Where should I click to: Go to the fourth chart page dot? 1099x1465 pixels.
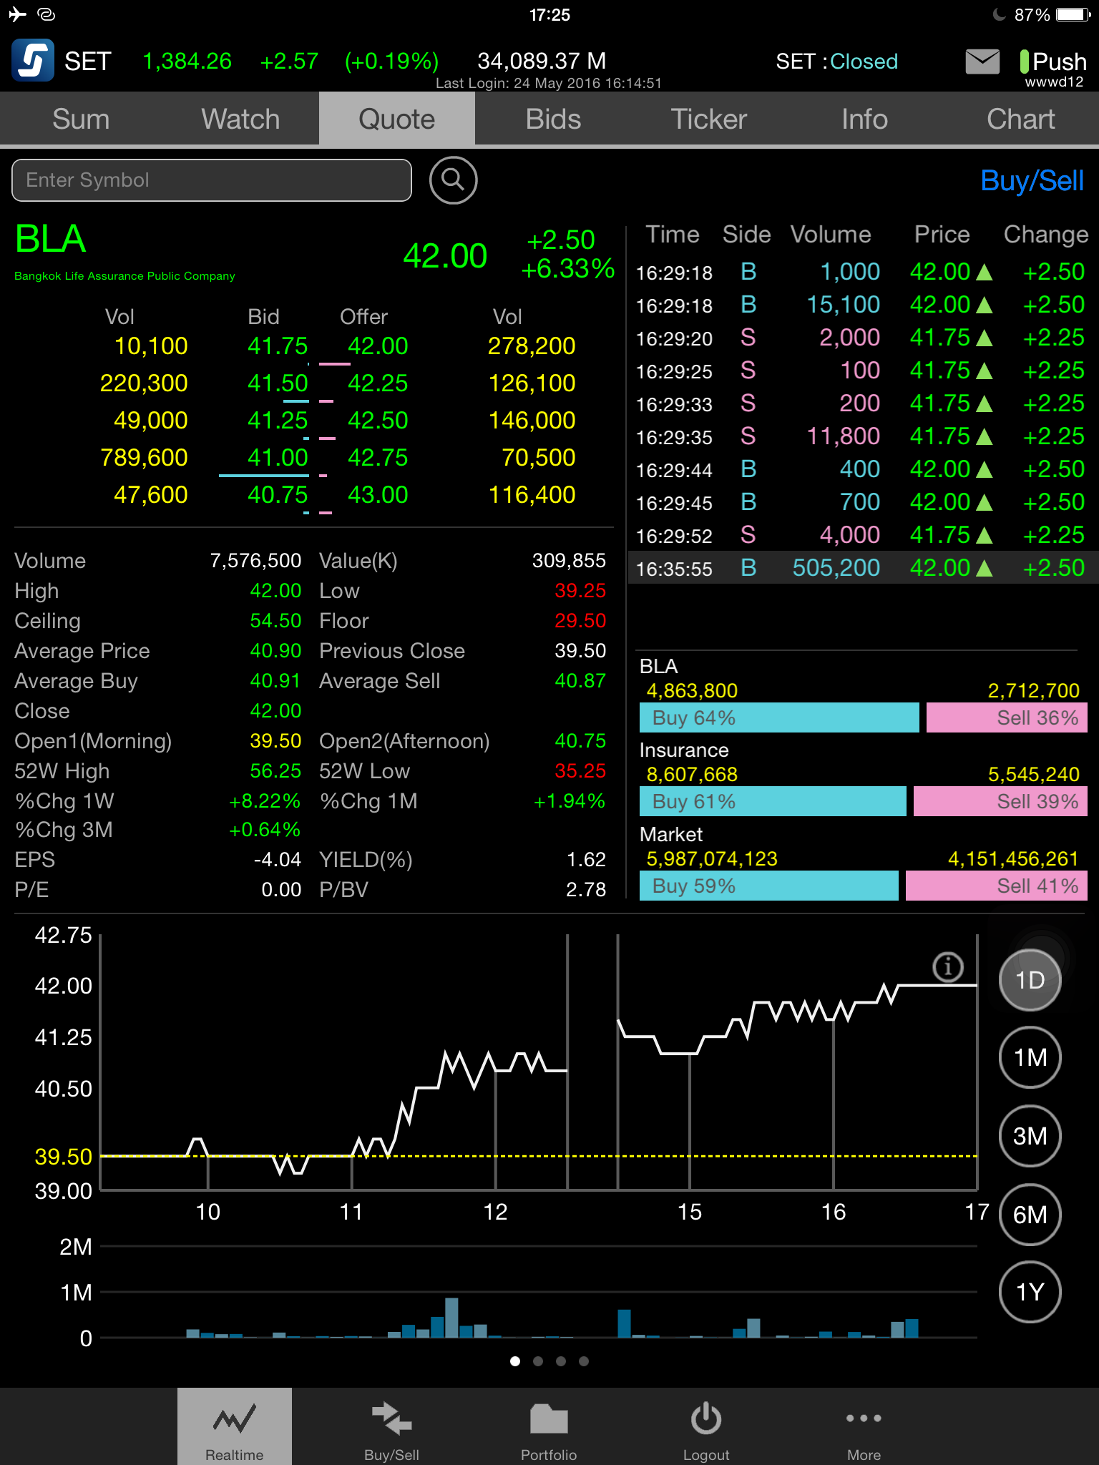click(584, 1361)
